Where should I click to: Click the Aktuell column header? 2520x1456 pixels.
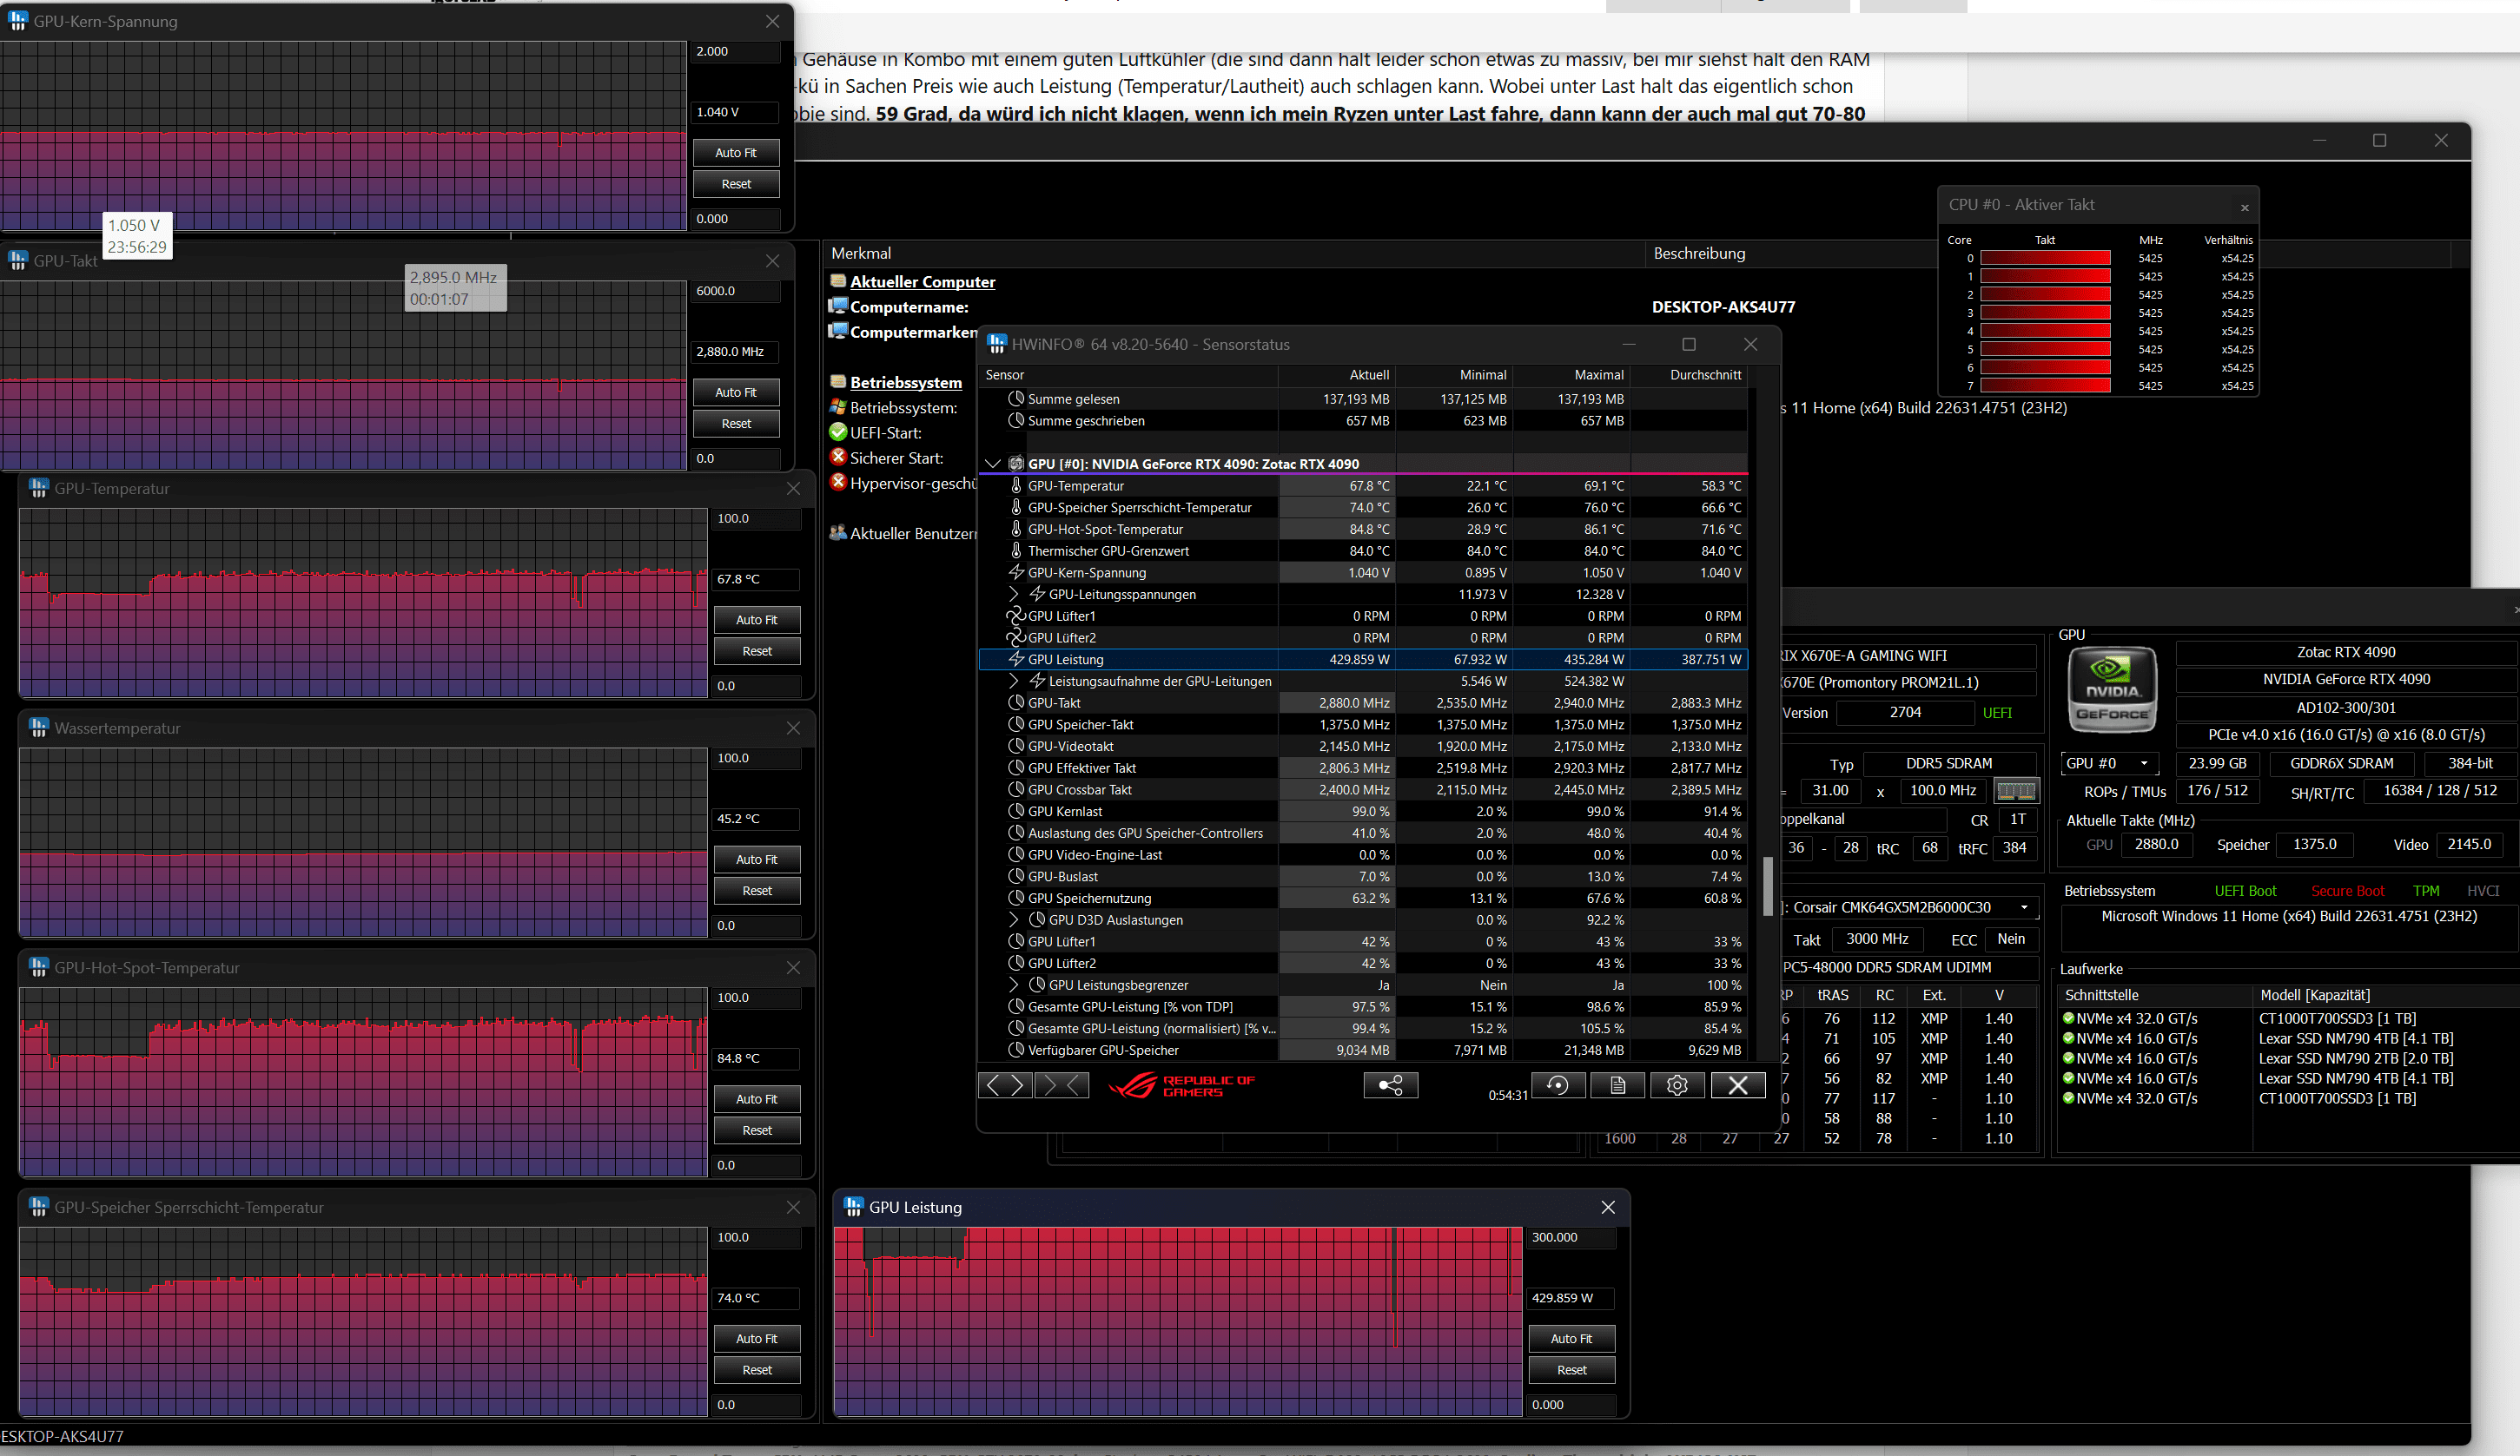click(1337, 375)
